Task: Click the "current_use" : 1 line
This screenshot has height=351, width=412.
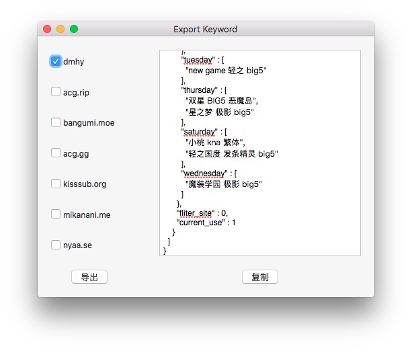Action: point(206,223)
